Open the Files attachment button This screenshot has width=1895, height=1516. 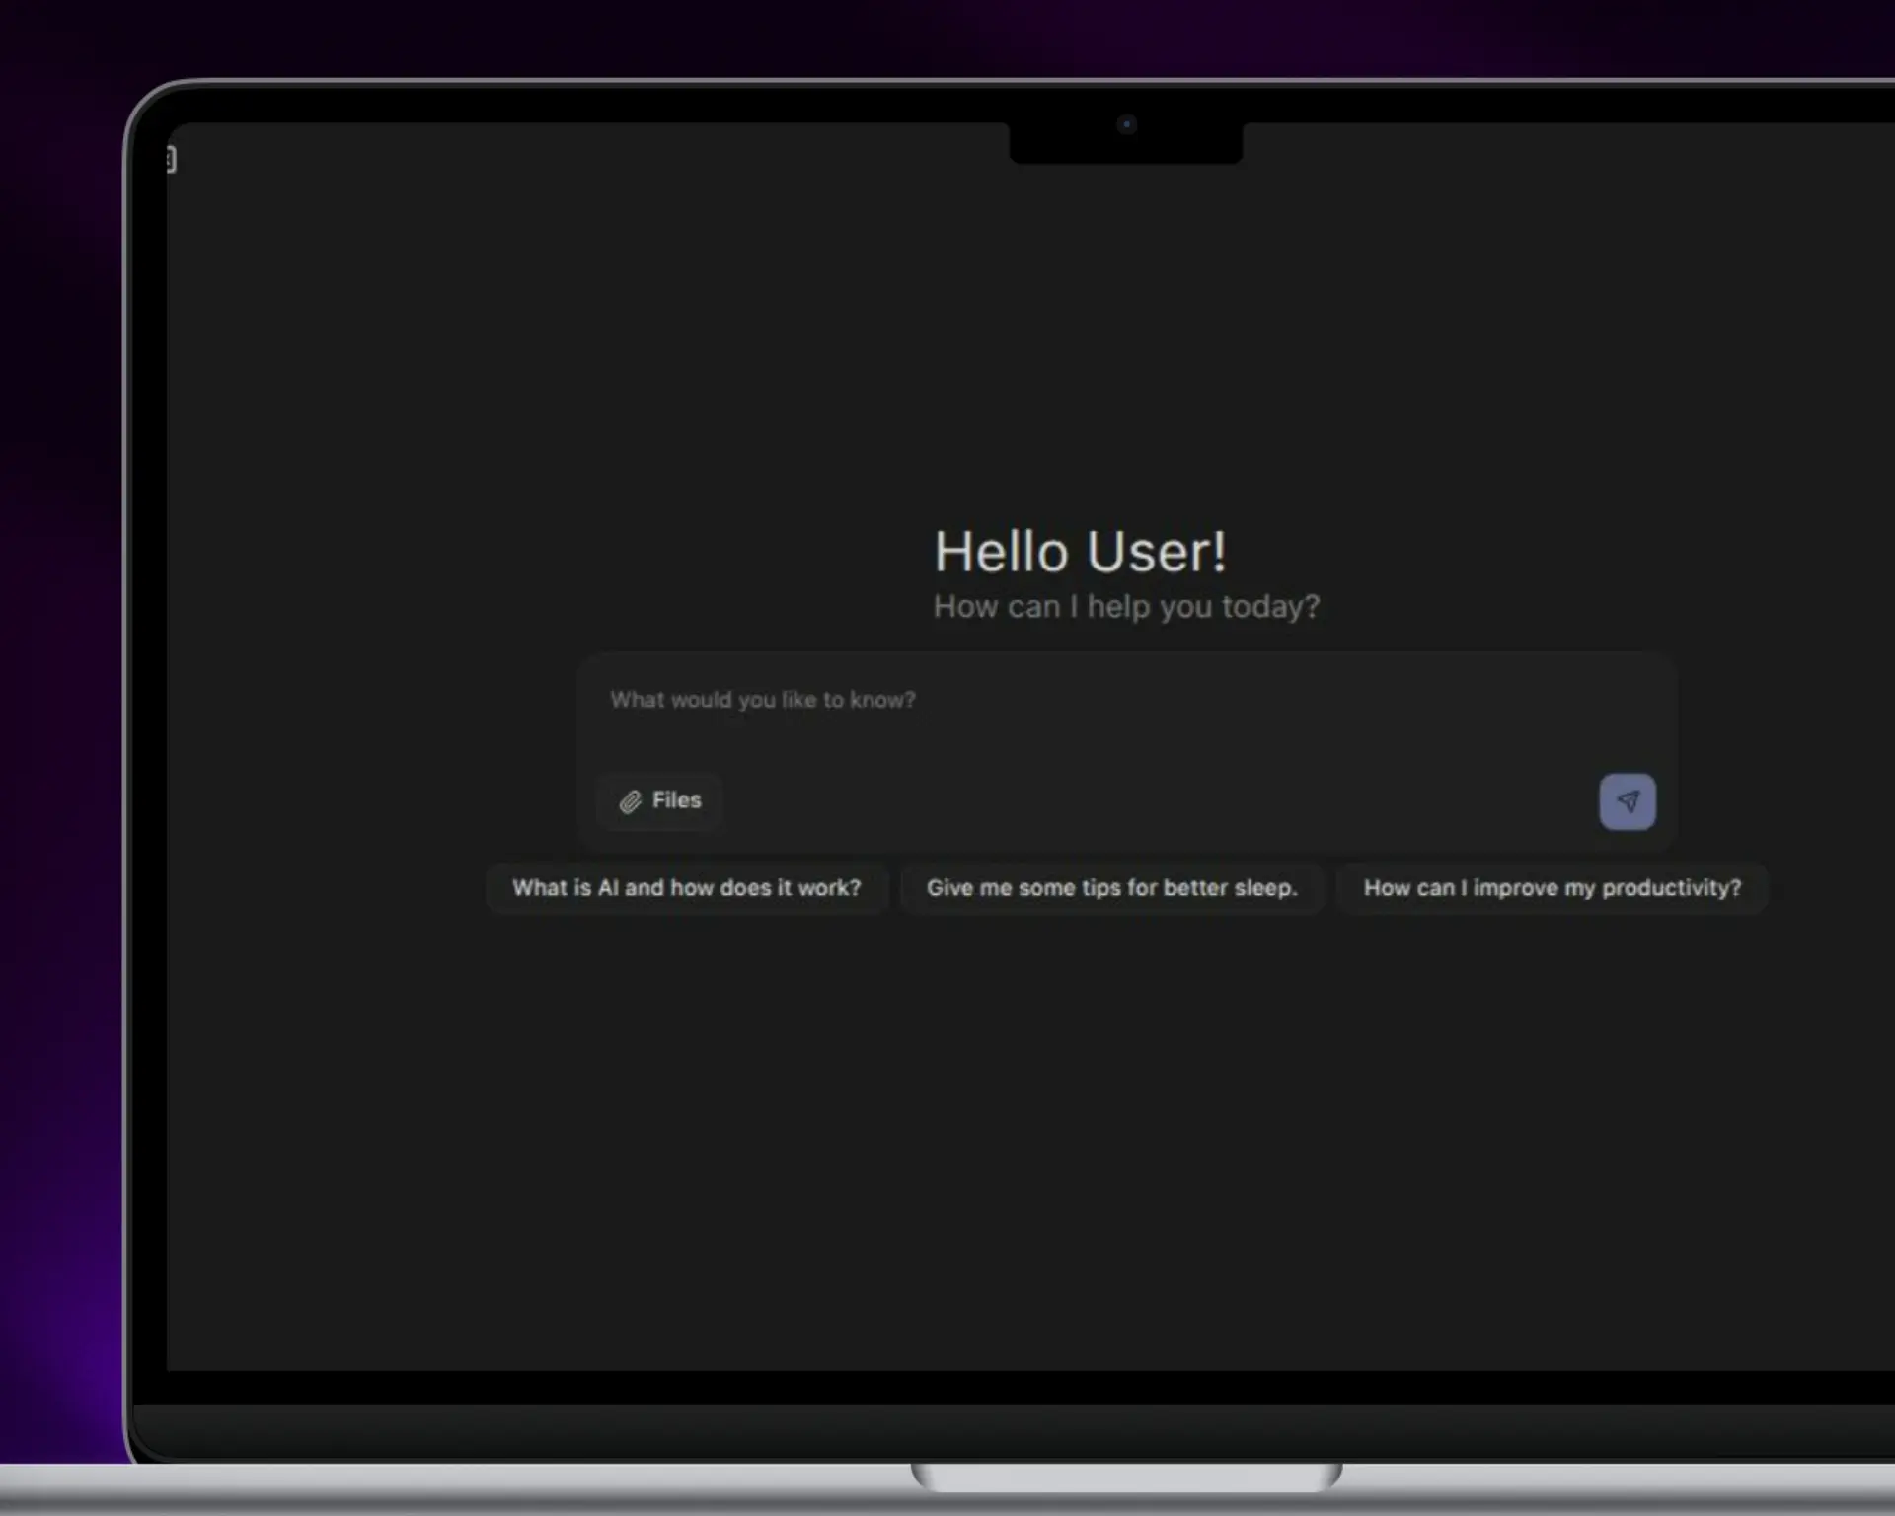659,800
